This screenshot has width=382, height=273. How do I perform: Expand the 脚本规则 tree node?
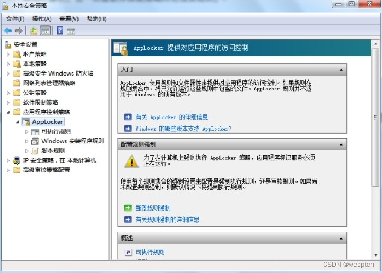point(27,151)
